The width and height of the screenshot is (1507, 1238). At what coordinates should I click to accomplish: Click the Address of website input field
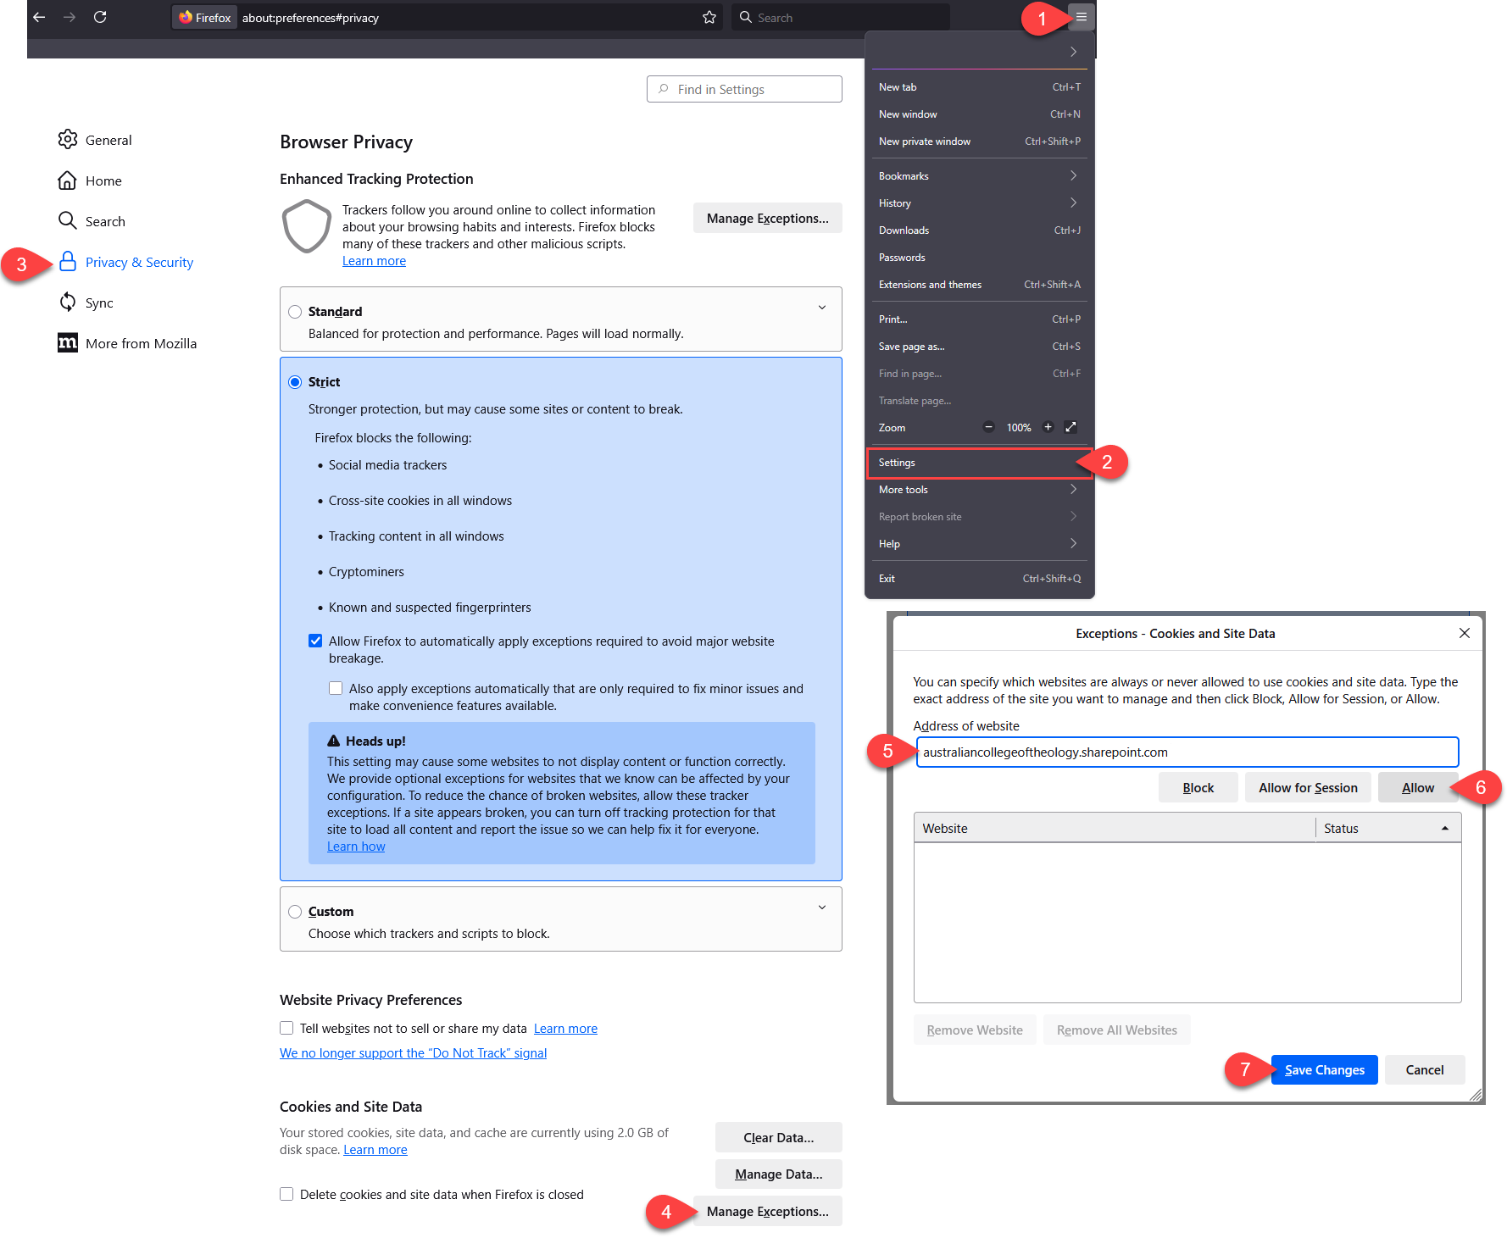[1187, 752]
